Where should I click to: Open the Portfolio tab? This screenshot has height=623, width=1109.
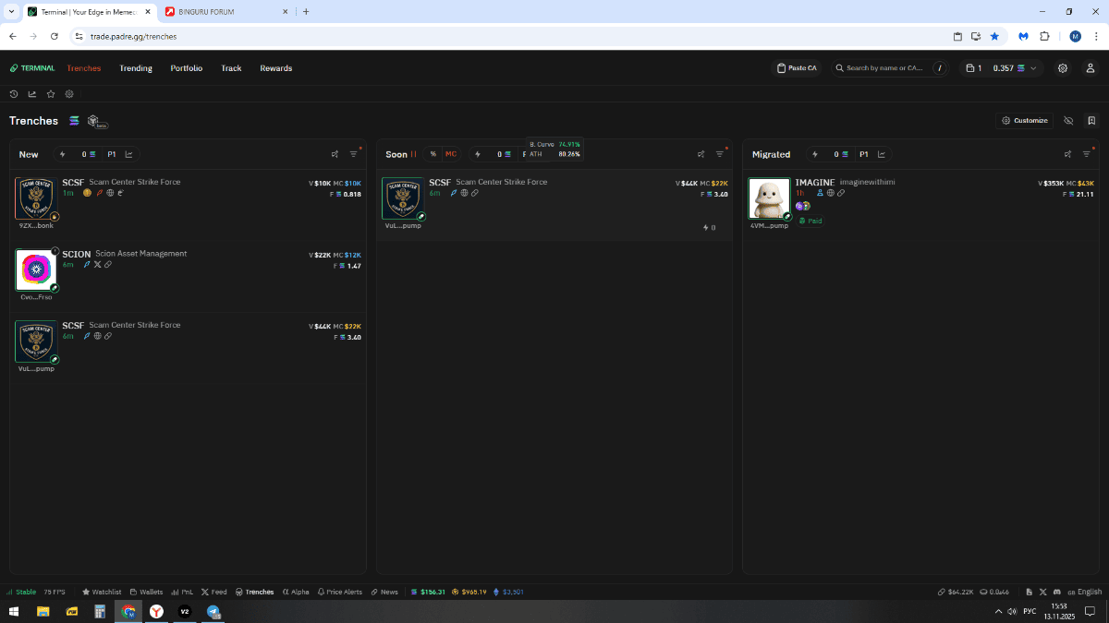[x=186, y=68]
